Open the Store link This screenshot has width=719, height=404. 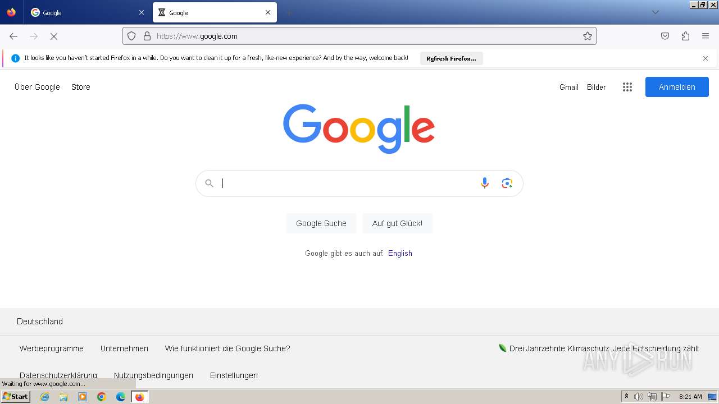81,87
